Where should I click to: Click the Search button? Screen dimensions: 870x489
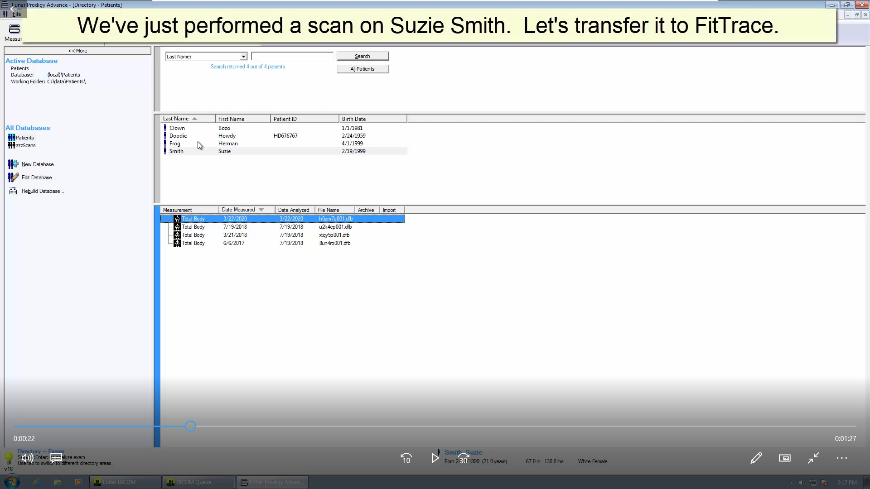pos(362,56)
